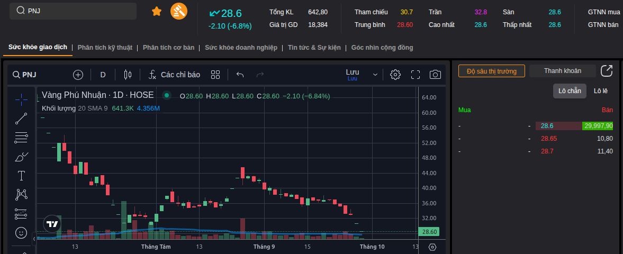Click sell price 28.6 in order book
Viewport: 623px width, 254px height.
(x=547, y=126)
